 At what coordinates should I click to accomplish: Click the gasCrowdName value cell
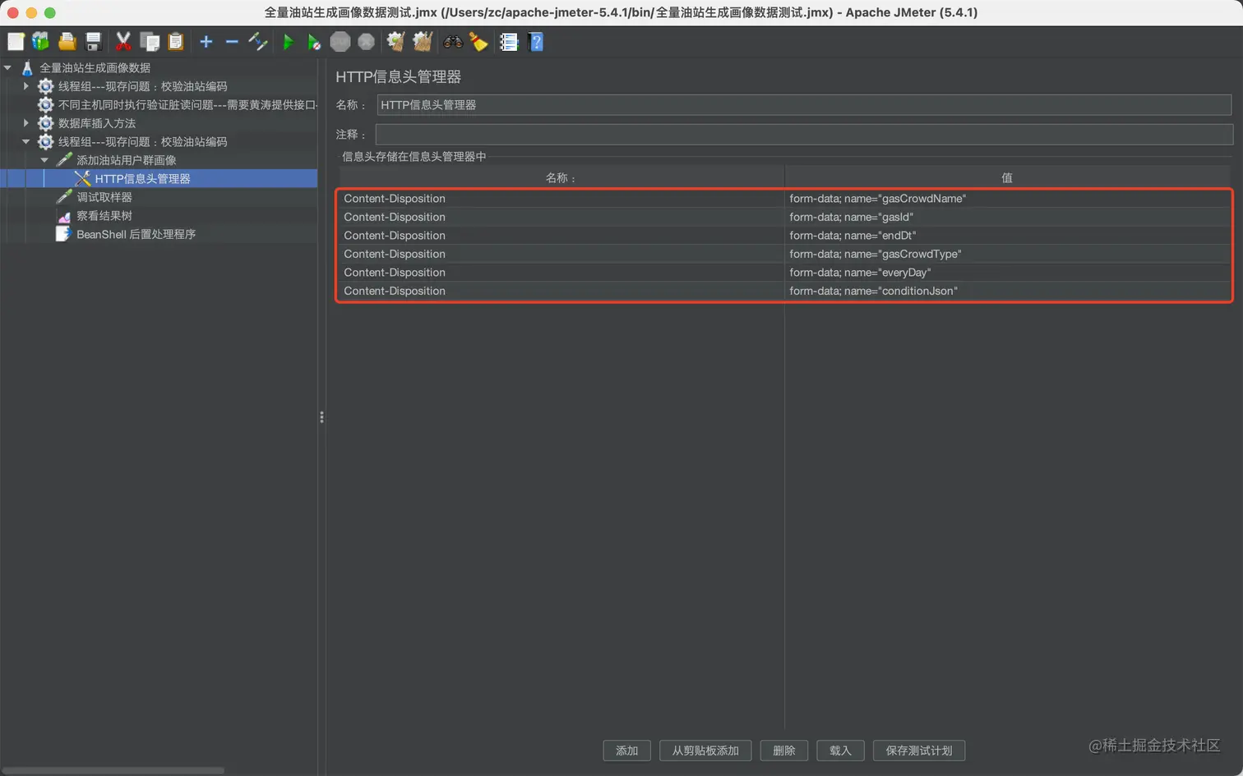coord(1008,199)
